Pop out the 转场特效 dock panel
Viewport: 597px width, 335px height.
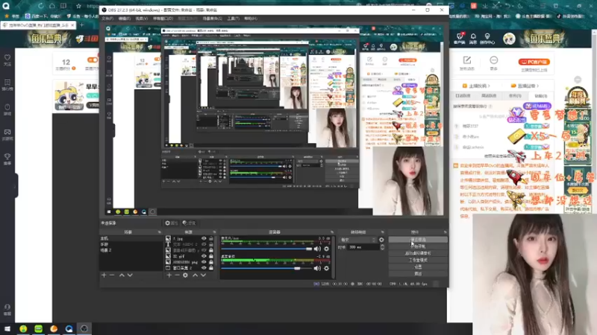pos(382,232)
